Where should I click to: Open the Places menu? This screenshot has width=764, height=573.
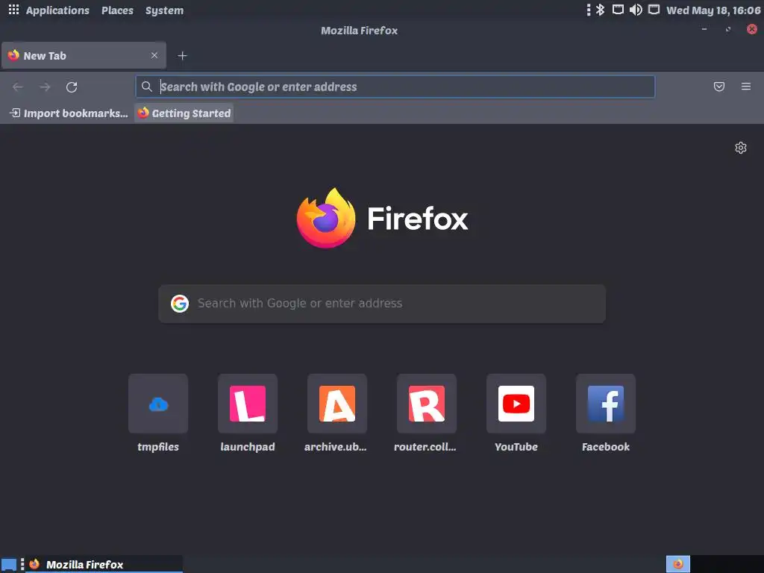pos(117,10)
